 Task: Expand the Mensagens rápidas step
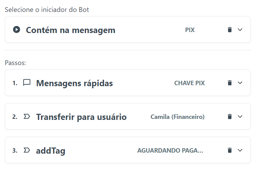coord(240,83)
